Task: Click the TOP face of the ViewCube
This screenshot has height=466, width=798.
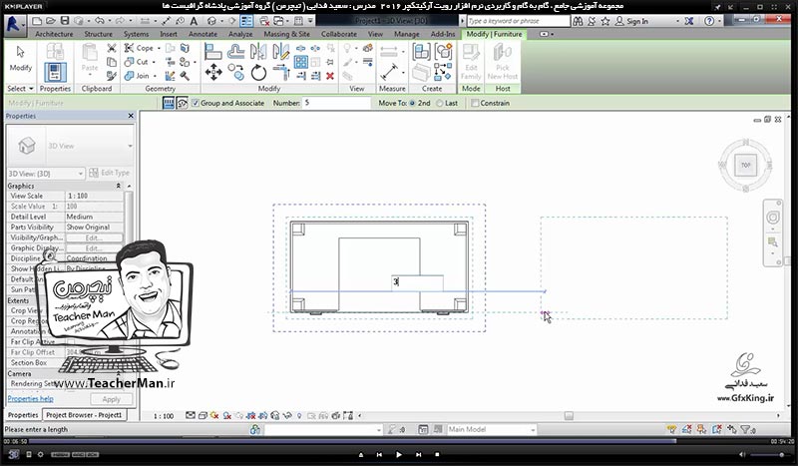Action: pyautogui.click(x=745, y=165)
